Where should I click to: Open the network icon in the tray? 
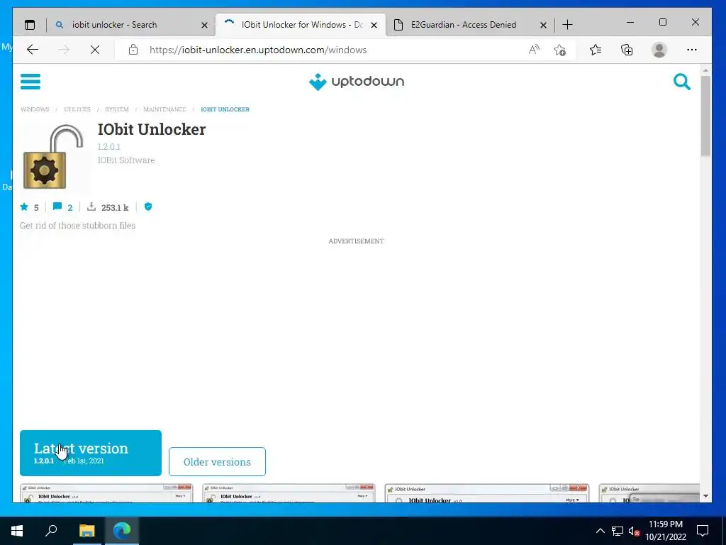[618, 531]
